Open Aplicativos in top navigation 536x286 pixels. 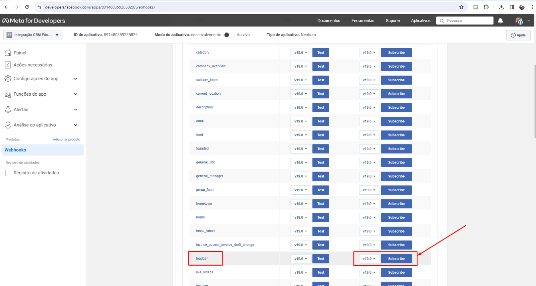pos(421,21)
